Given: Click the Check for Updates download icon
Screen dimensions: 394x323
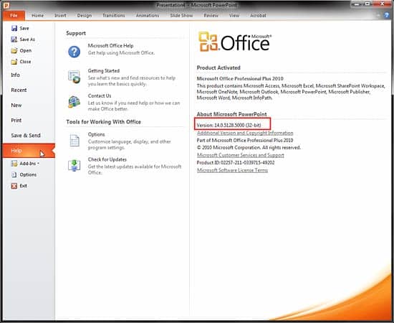Looking at the screenshot, I should pyautogui.click(x=74, y=165).
